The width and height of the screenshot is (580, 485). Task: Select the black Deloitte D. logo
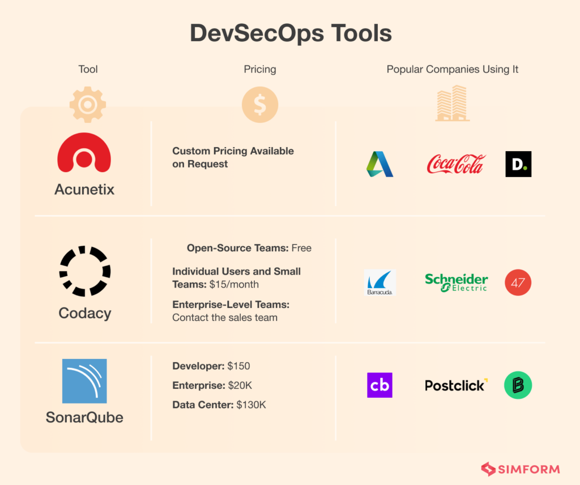click(518, 164)
